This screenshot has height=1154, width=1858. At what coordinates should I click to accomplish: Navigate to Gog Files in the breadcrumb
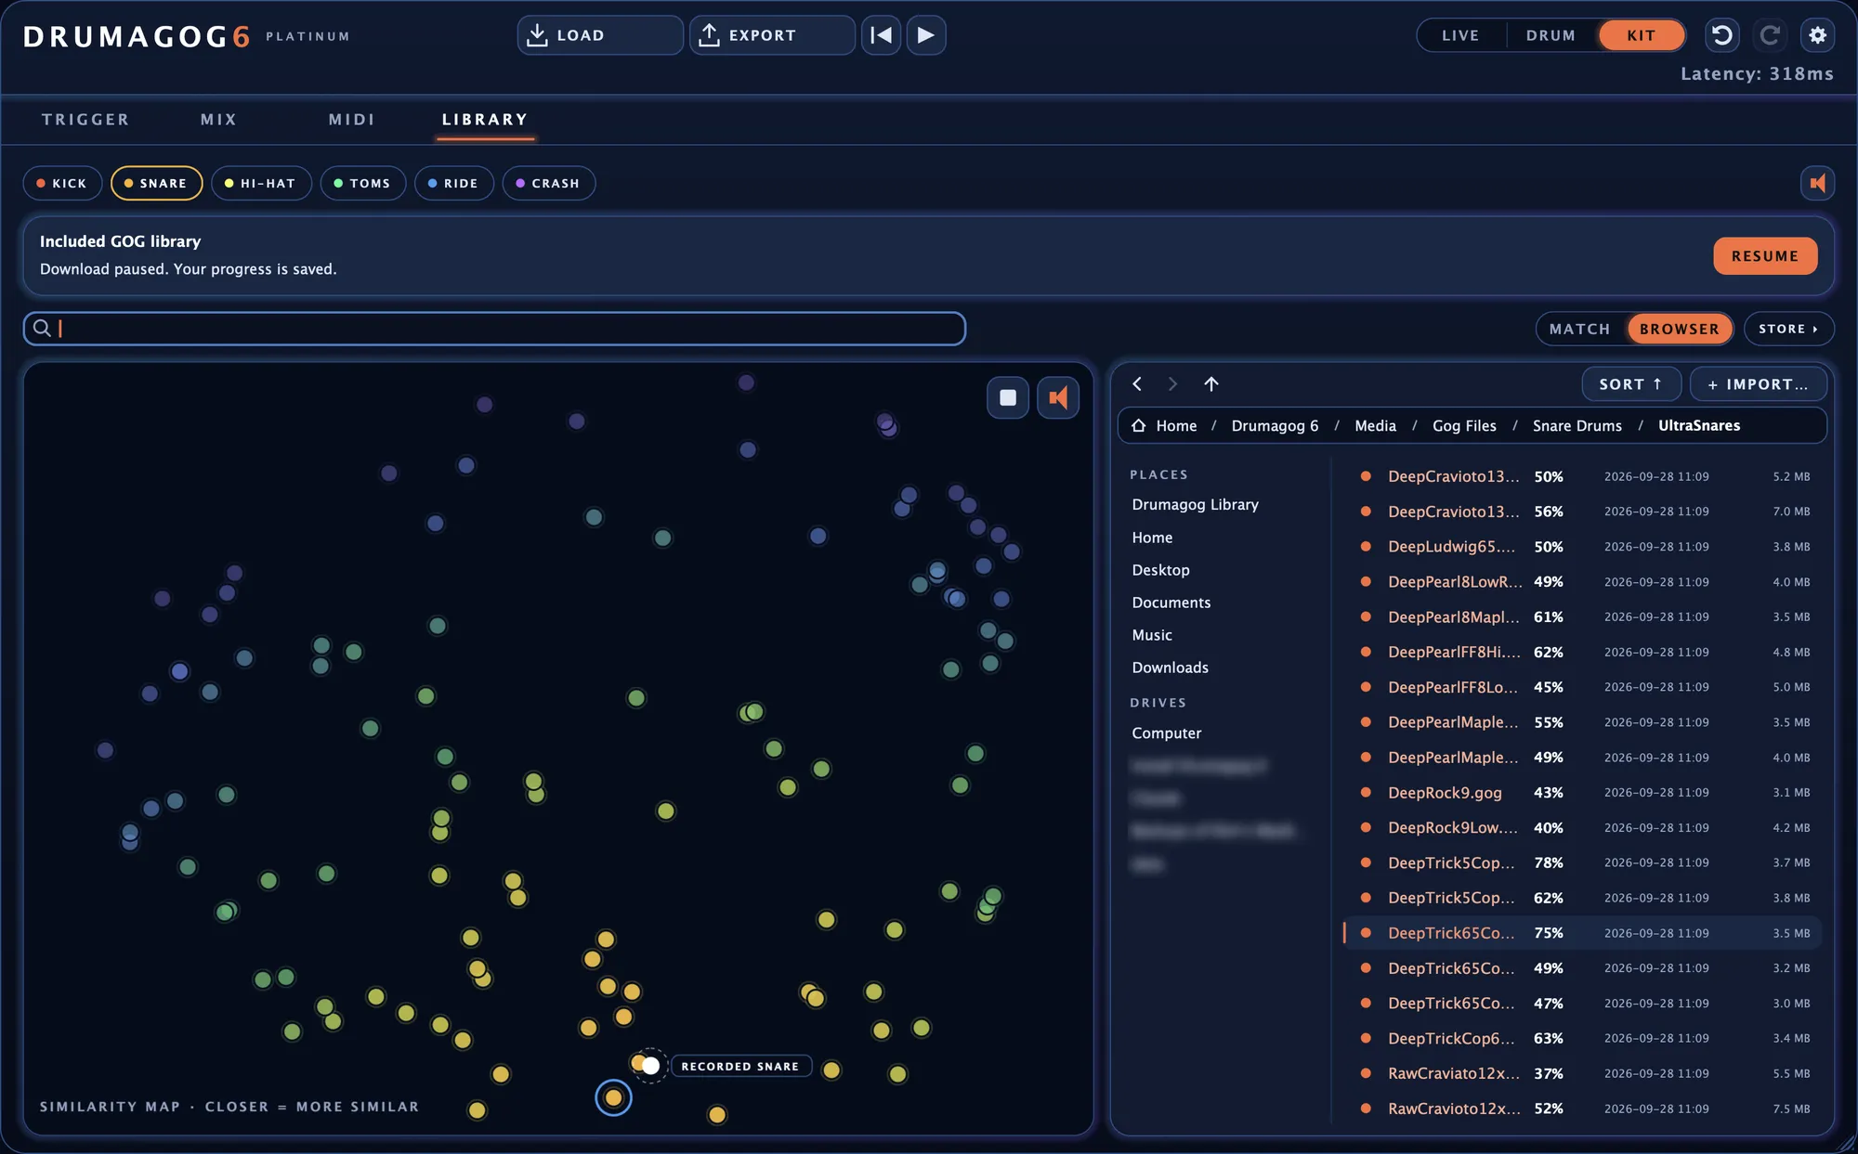click(x=1464, y=425)
